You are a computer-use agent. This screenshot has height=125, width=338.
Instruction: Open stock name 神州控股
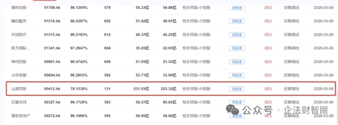pyautogui.click(x=19, y=62)
